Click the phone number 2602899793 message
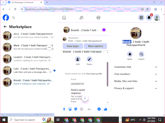 click(x=77, y=84)
